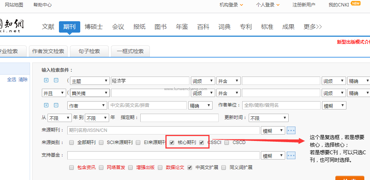Click 清除 in the left panel
This screenshot has height=180, width=370.
[x=23, y=80]
